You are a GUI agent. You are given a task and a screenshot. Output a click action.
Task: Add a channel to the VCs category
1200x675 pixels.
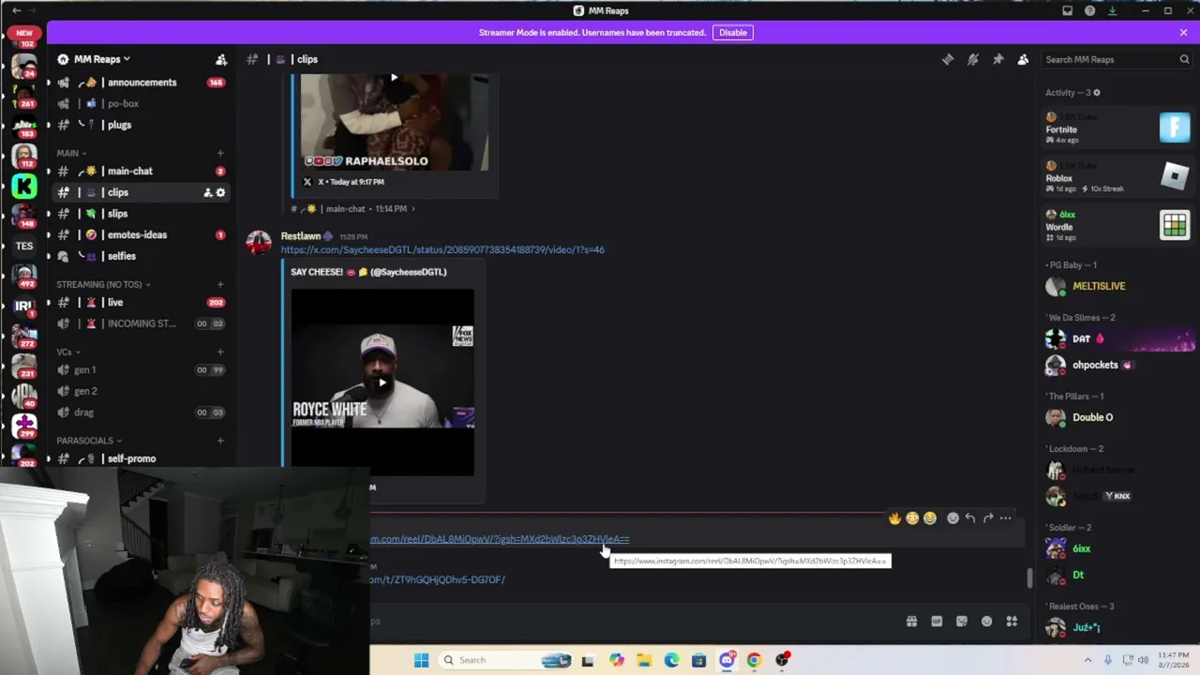220,352
